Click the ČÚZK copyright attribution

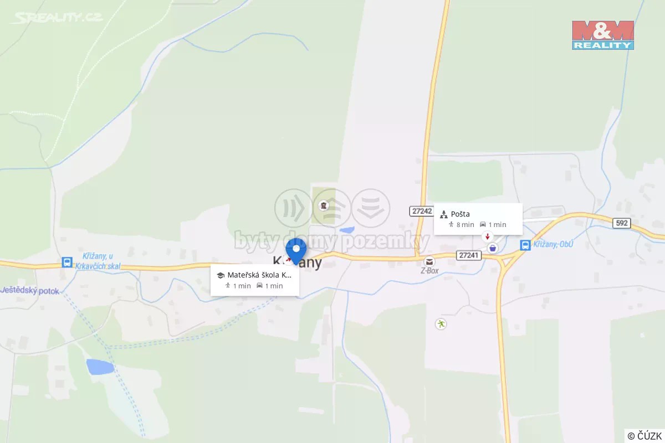(x=644, y=435)
